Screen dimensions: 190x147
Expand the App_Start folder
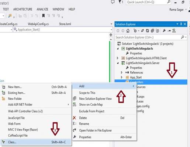pyautogui.click(x=122, y=77)
